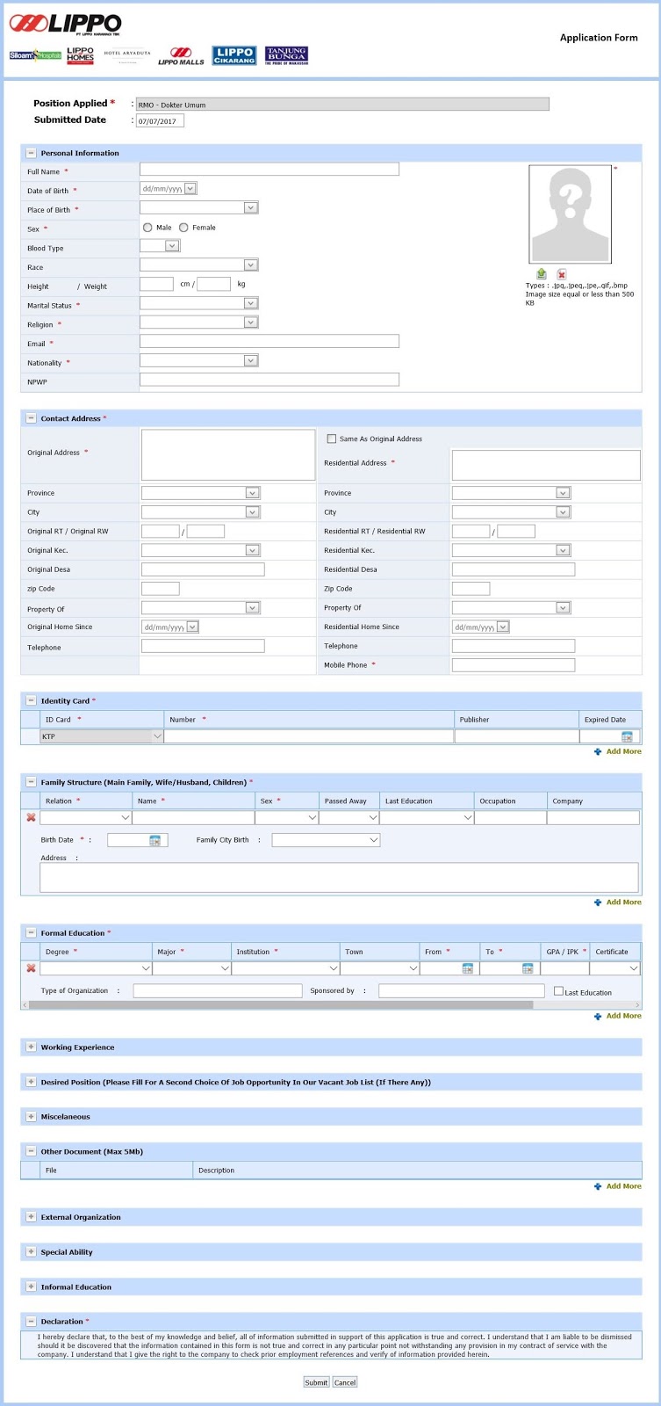Open the residential City dropdown

coord(511,512)
